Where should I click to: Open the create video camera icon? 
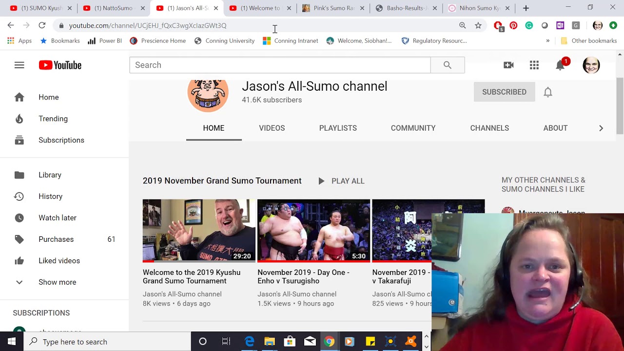tap(508, 65)
